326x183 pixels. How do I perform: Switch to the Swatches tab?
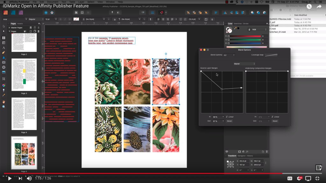click(x=238, y=23)
